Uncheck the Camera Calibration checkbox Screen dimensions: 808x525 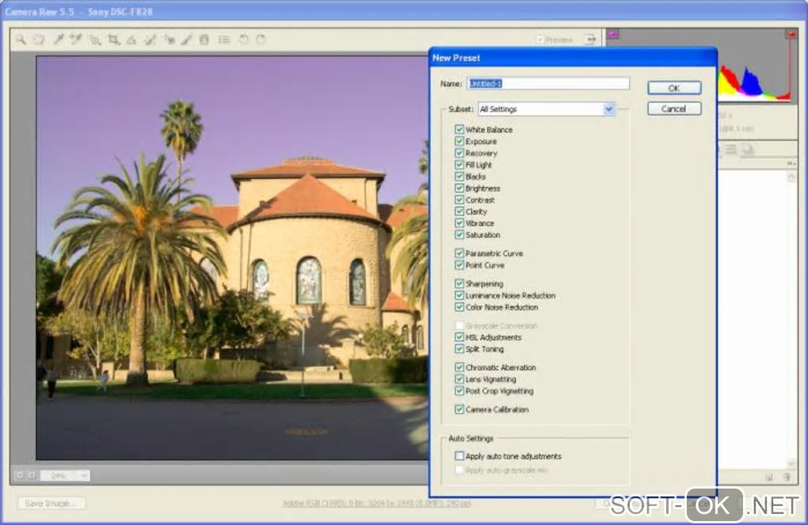tap(459, 409)
